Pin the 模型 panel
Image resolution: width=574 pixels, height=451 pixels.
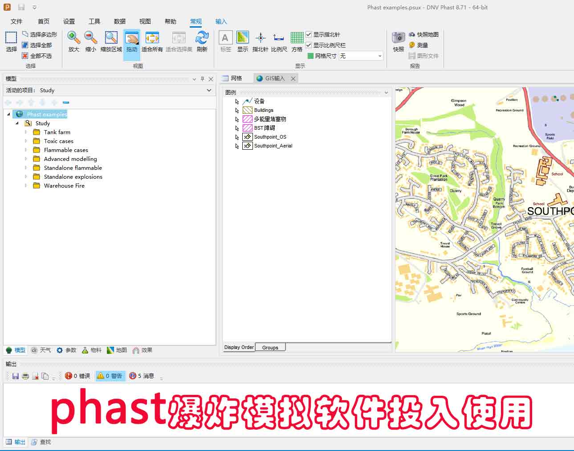click(x=202, y=79)
